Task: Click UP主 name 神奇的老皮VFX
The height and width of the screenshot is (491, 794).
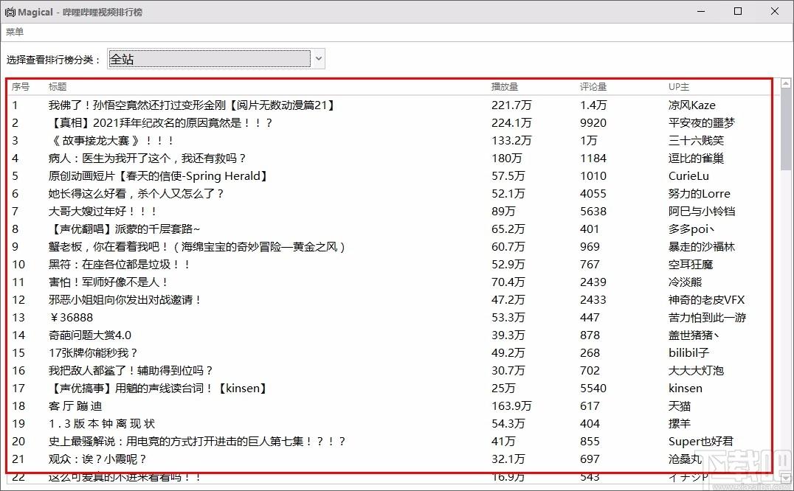Action: click(x=706, y=300)
